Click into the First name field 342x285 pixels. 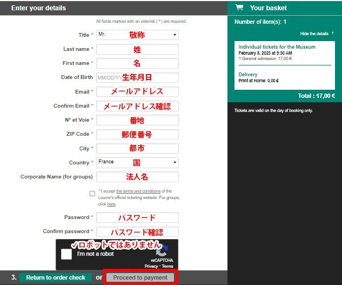pyautogui.click(x=137, y=63)
